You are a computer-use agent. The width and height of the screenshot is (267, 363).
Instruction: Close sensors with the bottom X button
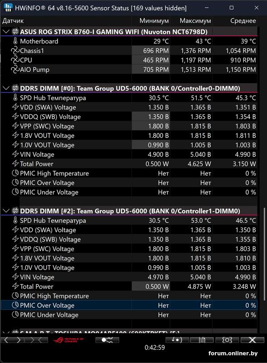pyautogui.click(x=252, y=340)
